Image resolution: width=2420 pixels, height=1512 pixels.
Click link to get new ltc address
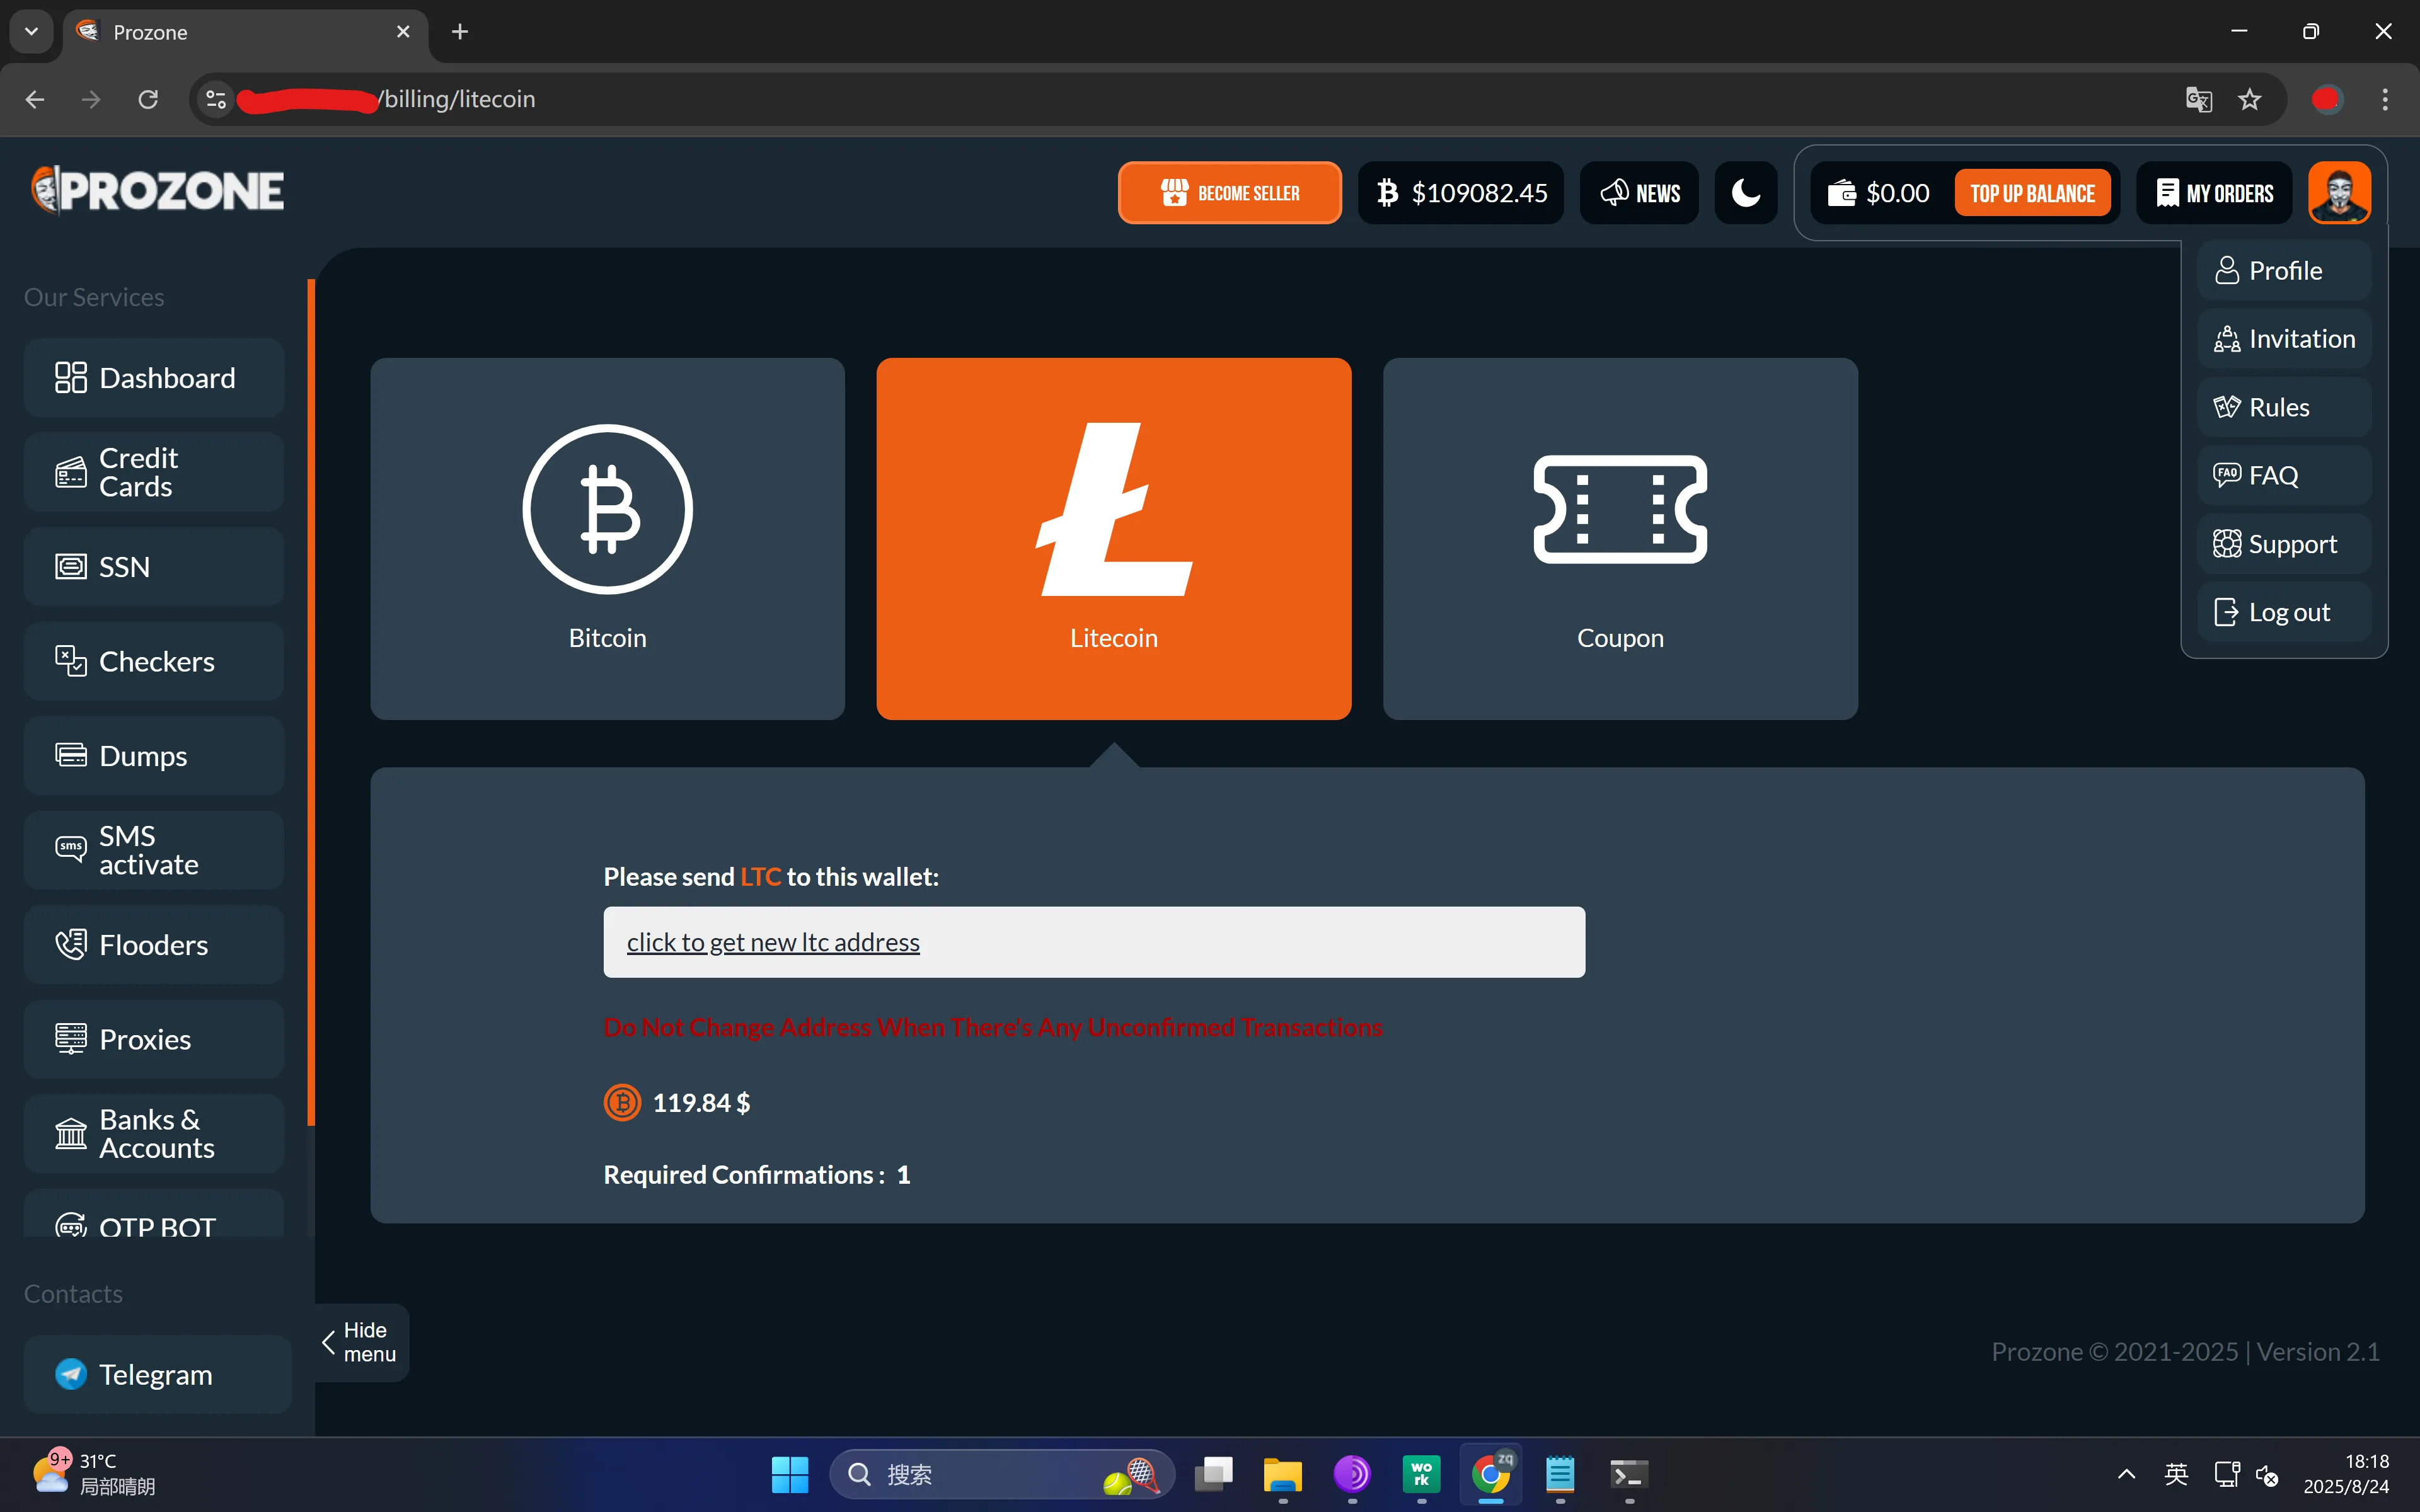pos(773,942)
